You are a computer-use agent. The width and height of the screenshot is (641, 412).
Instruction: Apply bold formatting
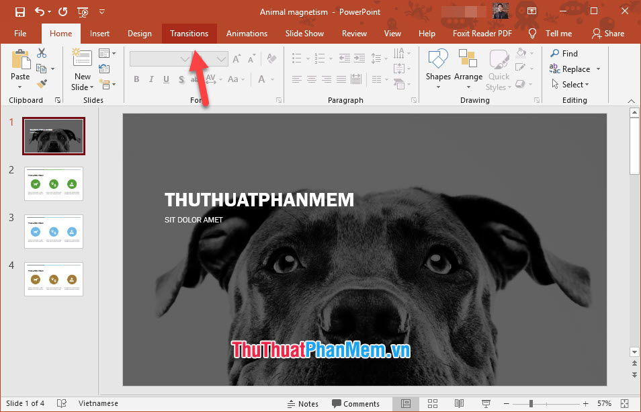pos(136,79)
